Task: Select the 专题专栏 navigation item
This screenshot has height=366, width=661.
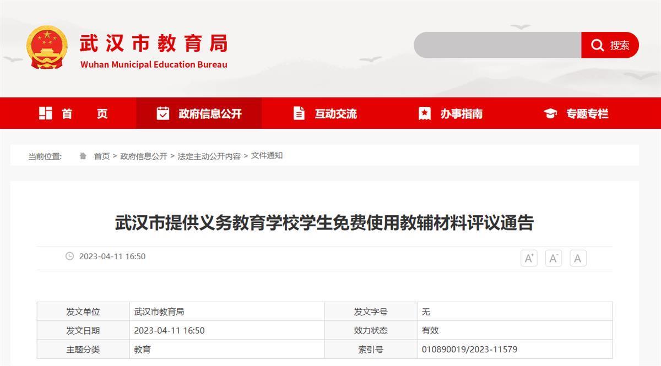Action: point(587,114)
